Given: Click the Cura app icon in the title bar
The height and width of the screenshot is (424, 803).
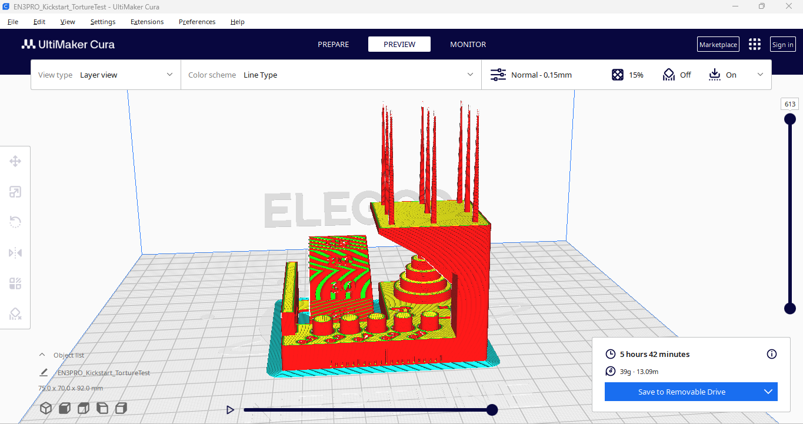Looking at the screenshot, I should (x=6, y=6).
